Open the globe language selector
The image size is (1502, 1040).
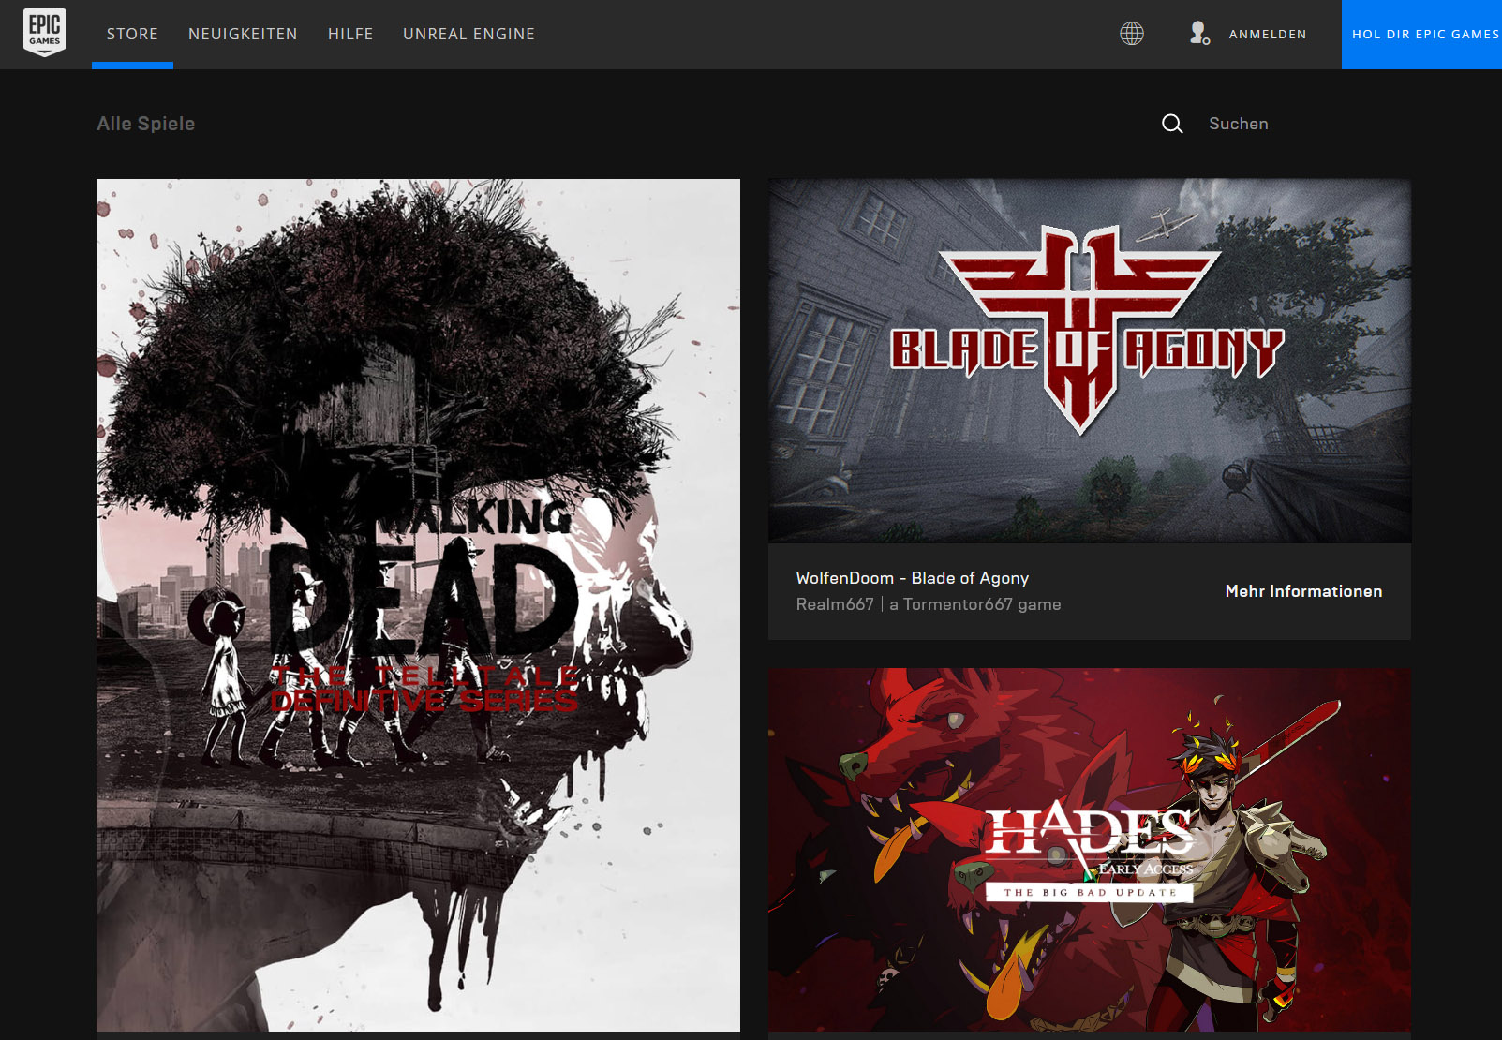click(1132, 34)
